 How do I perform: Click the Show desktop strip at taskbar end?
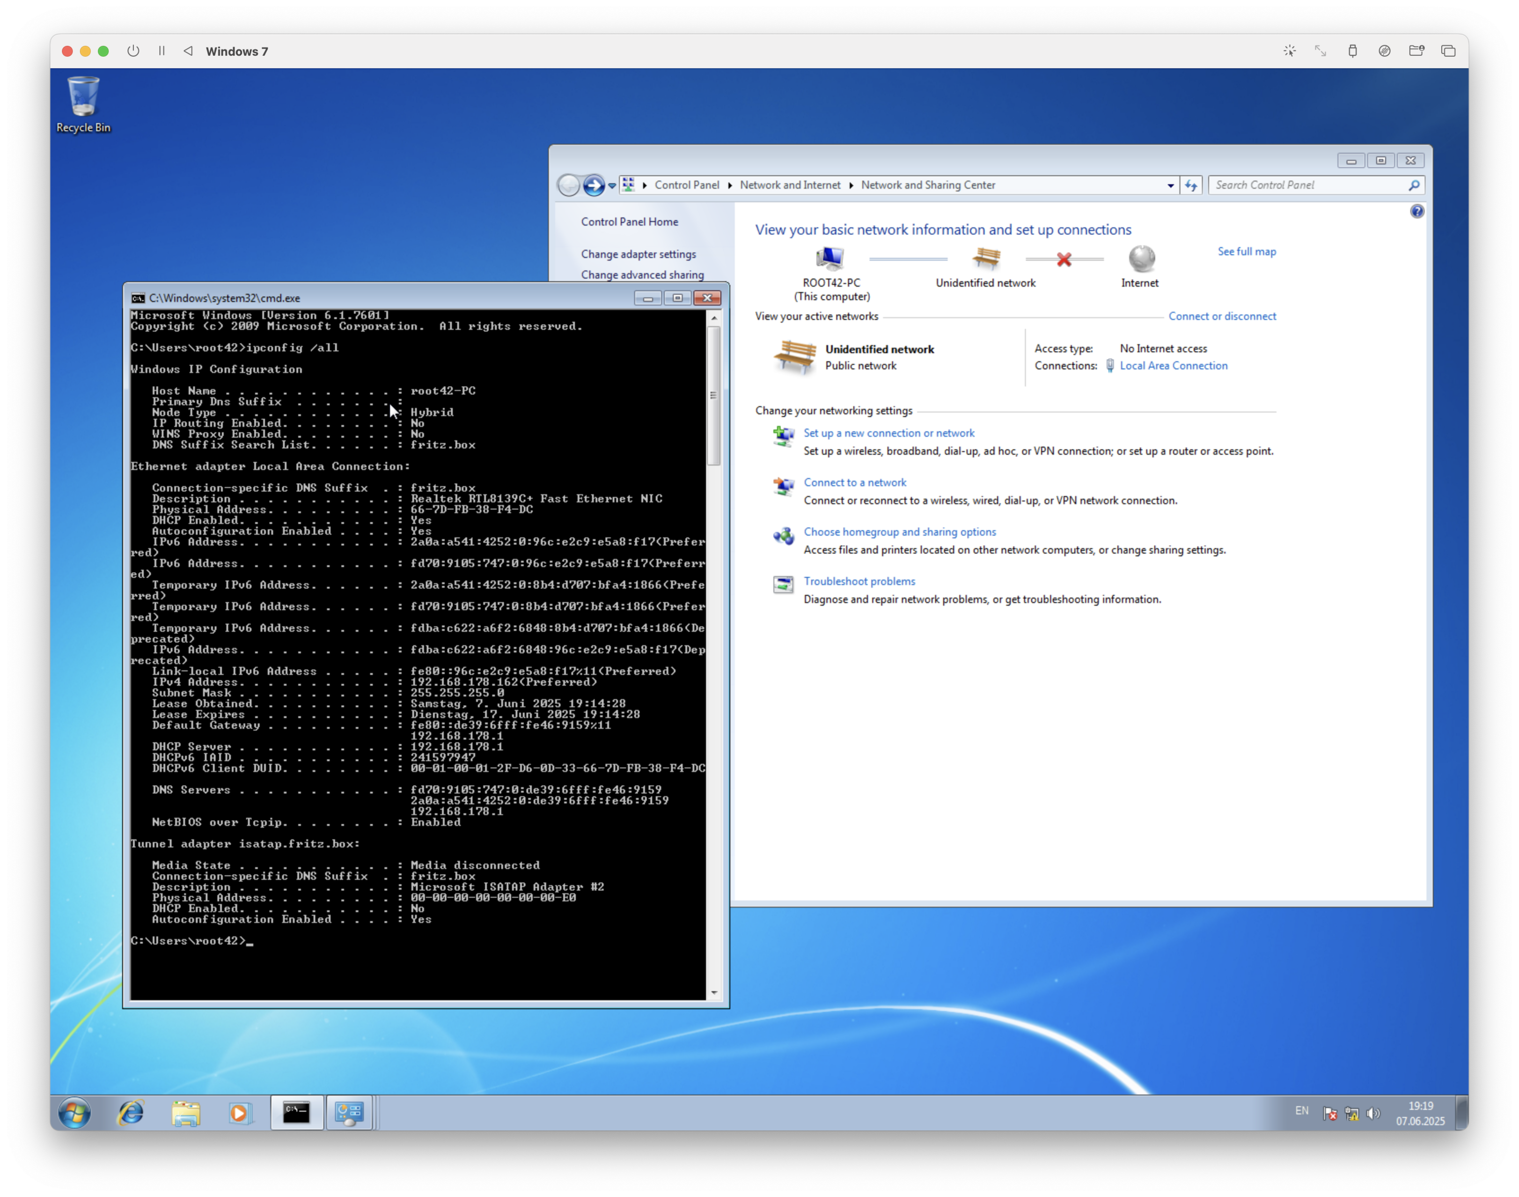point(1461,1113)
